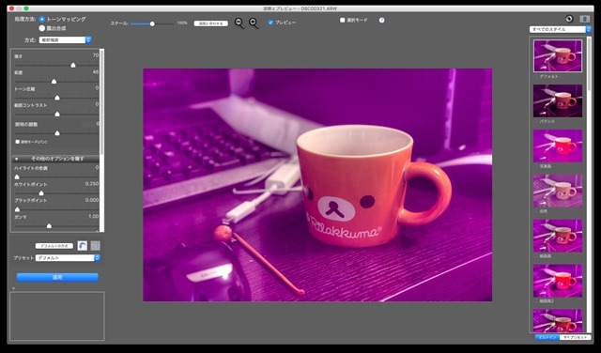This screenshot has width=601, height=353.
Task: Click the ガンマ slider handle
Action: (49, 225)
